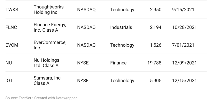
Task: Click the 12/15/2021 date for Samsara
Action: [184, 81]
